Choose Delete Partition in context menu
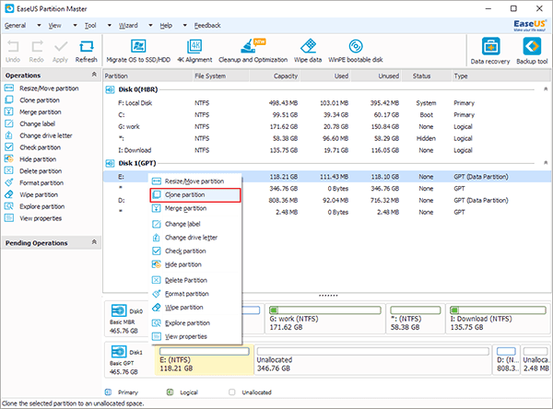 (x=195, y=280)
